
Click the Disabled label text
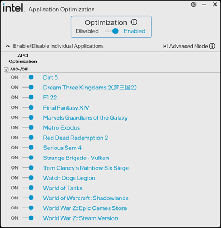(87, 31)
